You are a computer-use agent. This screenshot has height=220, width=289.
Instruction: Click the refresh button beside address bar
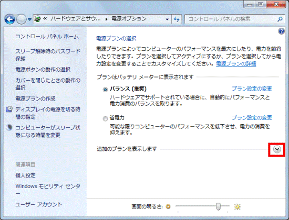coord(177,19)
